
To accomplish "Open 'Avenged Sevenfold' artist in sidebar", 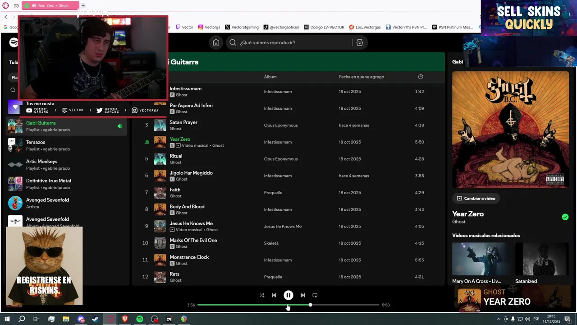I will pos(67,203).
